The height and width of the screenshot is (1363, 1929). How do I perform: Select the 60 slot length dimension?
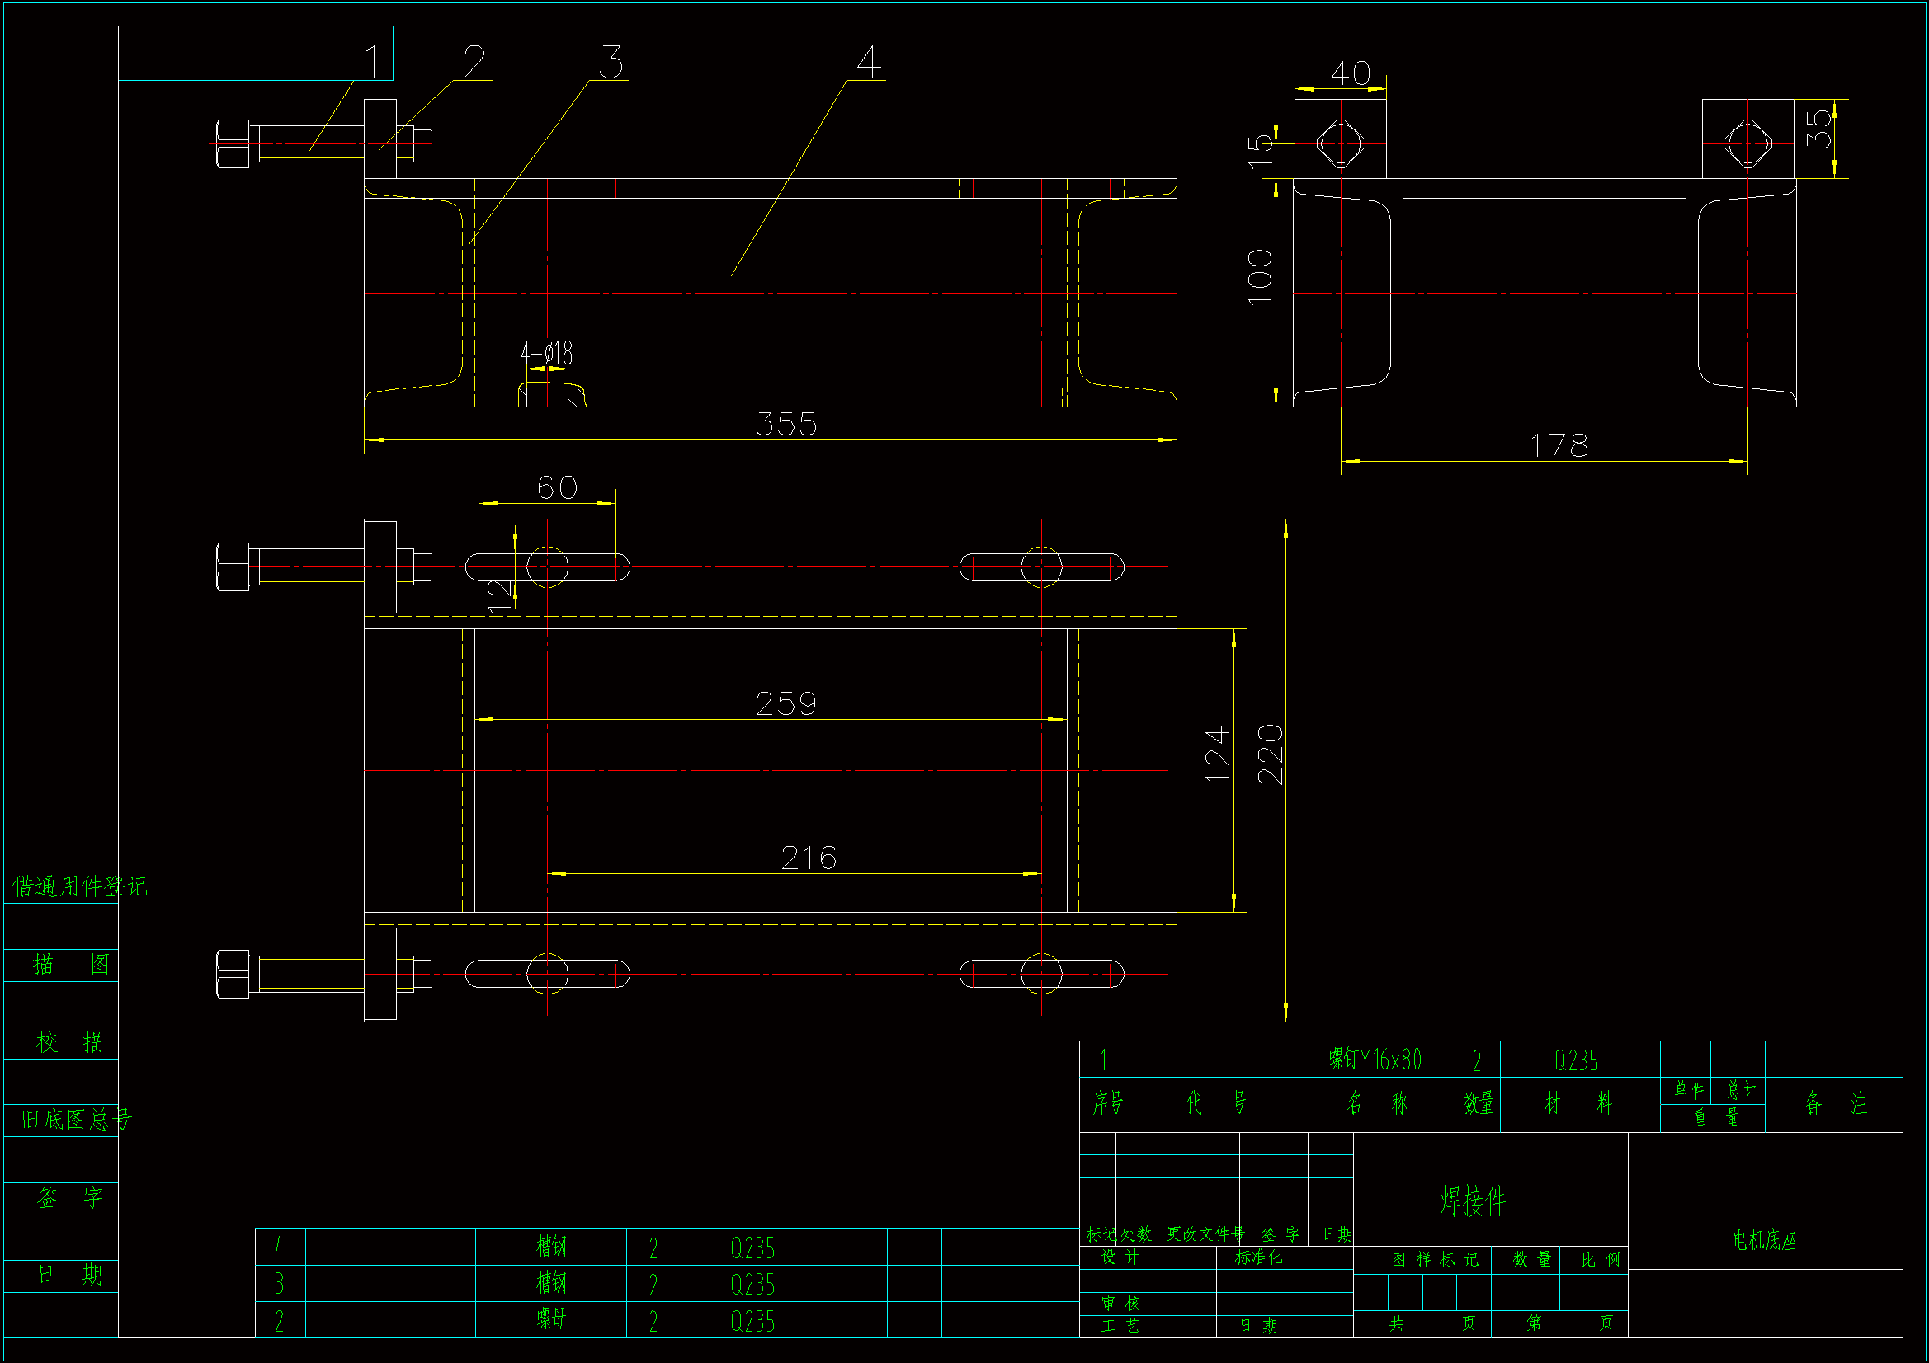[x=557, y=488]
